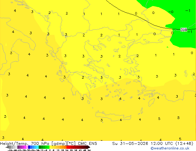
Task: Click the '-0' temperature value on map
Action: (171, 12)
